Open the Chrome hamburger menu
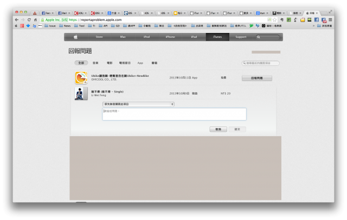Viewport: 347px width, 220px height. pos(330,19)
